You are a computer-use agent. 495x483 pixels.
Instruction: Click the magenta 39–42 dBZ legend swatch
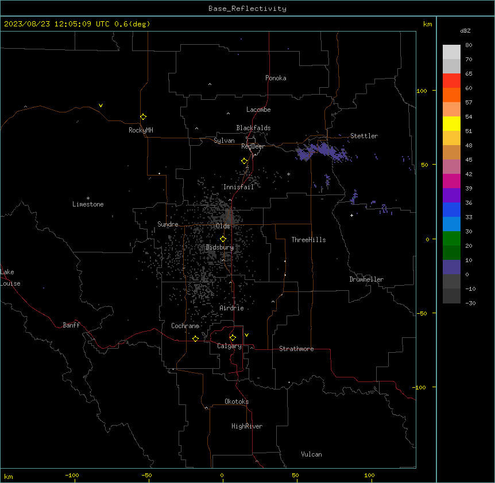point(451,181)
